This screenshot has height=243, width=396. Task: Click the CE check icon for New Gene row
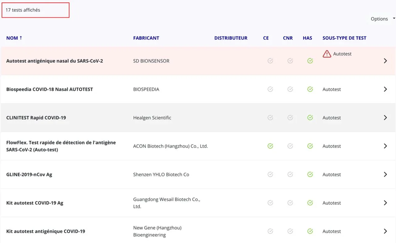pyautogui.click(x=270, y=231)
